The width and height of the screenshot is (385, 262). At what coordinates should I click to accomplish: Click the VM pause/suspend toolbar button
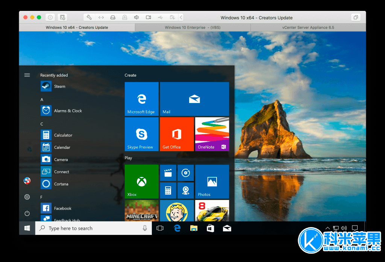[x=50, y=17]
